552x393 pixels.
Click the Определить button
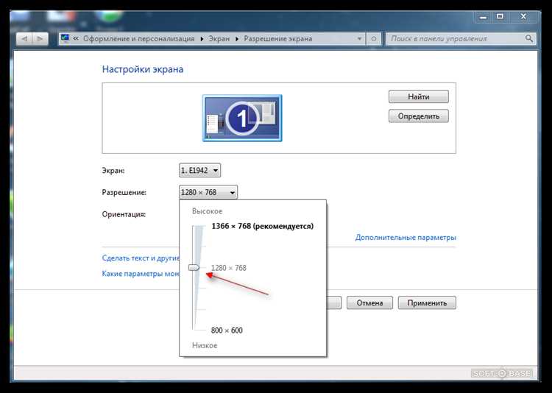(419, 116)
